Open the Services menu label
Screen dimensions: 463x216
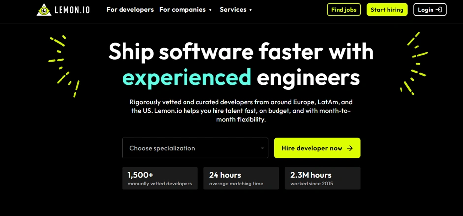pyautogui.click(x=233, y=10)
